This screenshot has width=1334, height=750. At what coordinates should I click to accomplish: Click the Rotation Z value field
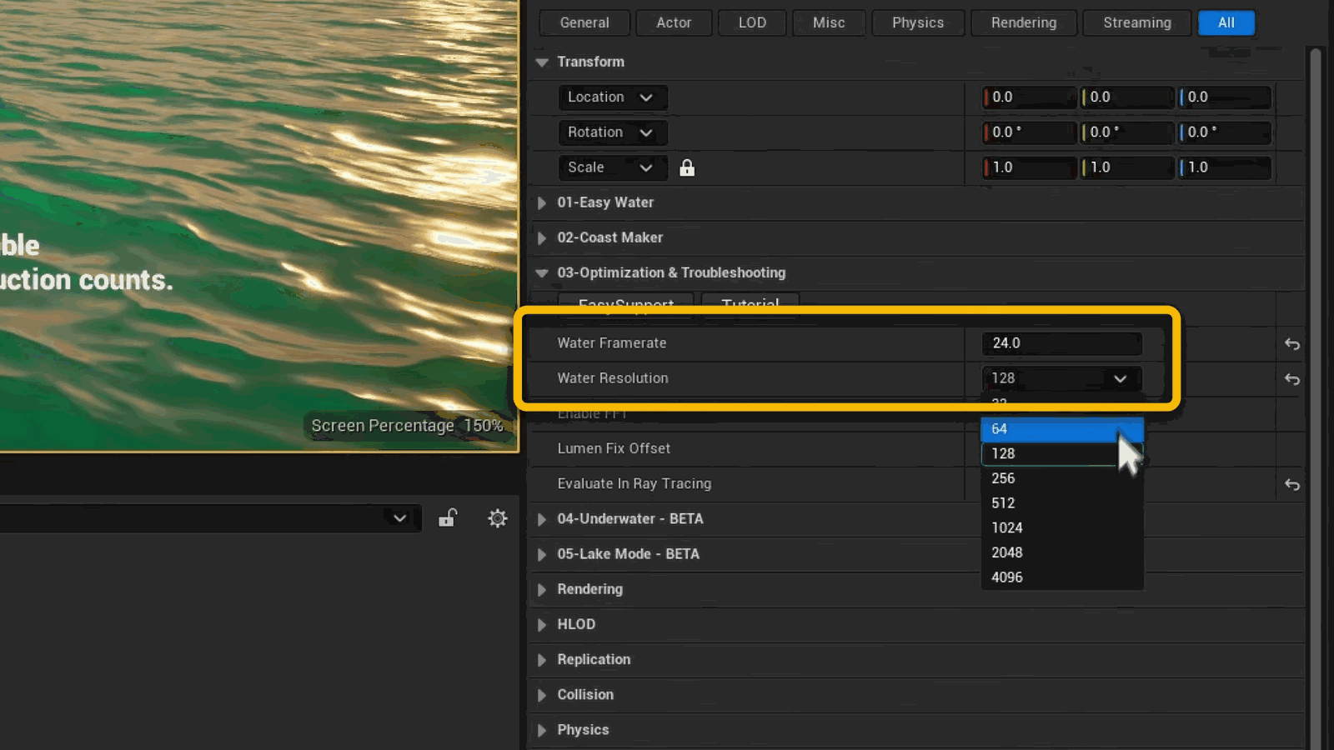[x=1225, y=132]
